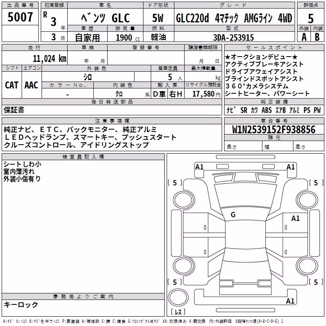Click the アクティブブレーキアシスト line

coord(264,64)
